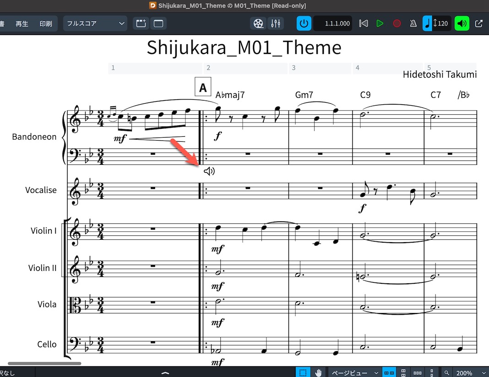The width and height of the screenshot is (489, 377).
Task: Select the mf dynamic under Violin II
Action: 217,286
